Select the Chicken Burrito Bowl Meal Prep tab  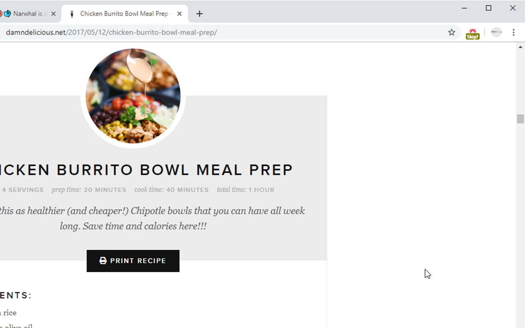pyautogui.click(x=123, y=14)
